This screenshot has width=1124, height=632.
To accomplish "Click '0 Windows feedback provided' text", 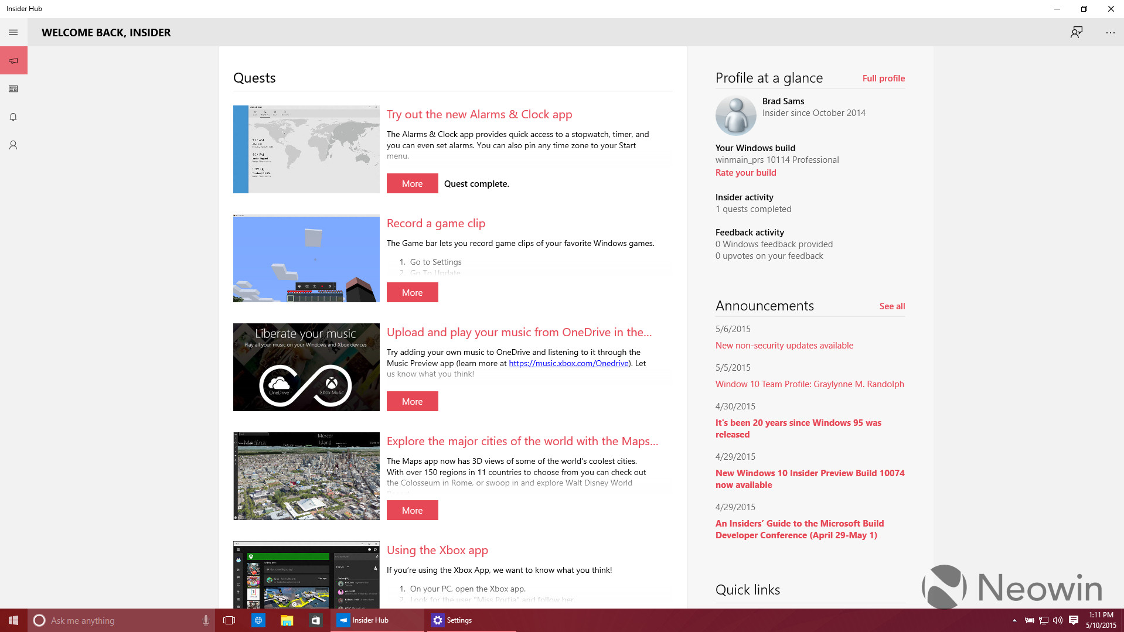I will pos(774,244).
